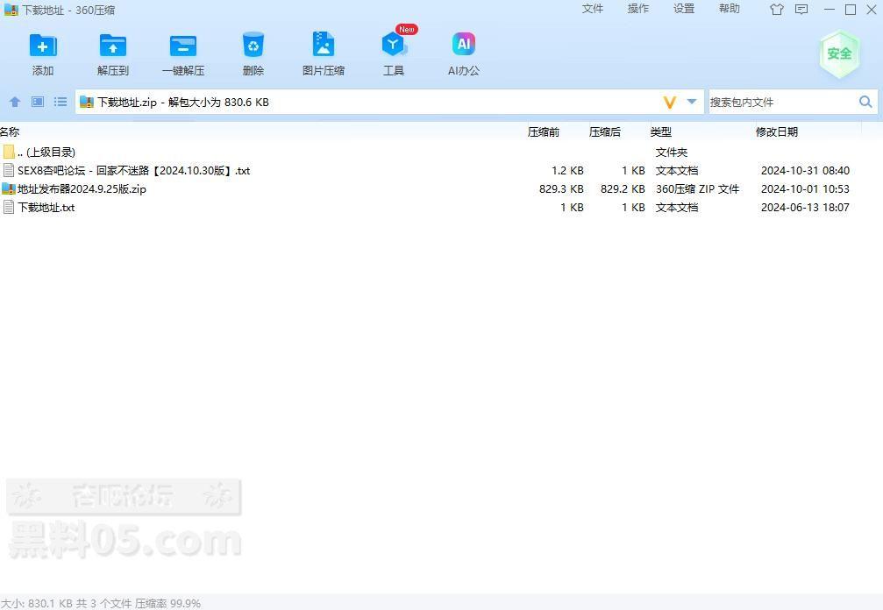Click status bar compression ratio text
The height and width of the screenshot is (610, 883).
[x=167, y=603]
